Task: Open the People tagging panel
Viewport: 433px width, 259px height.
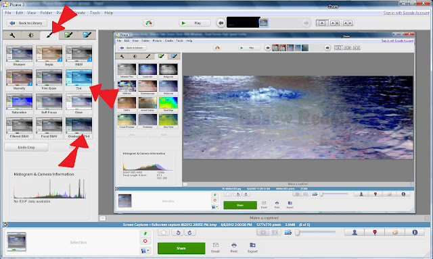Action: [355, 233]
